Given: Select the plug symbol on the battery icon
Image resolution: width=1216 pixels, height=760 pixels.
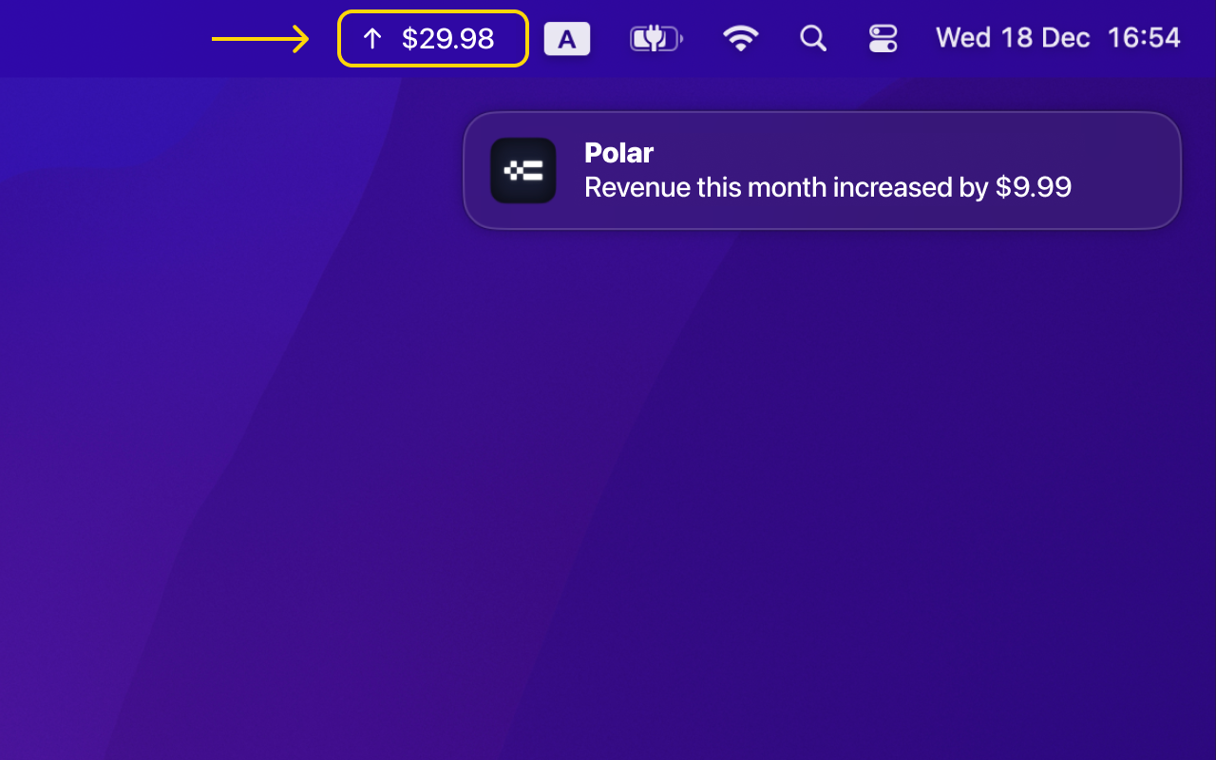Looking at the screenshot, I should 654,38.
